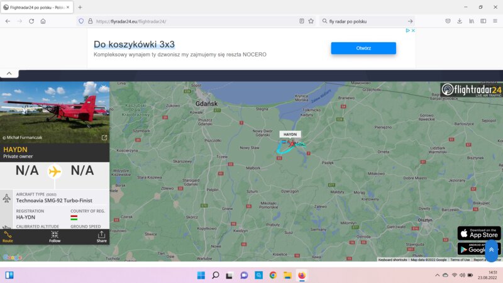Screen dimensions: 503x283
Task: Toggle the Firefox sidebar view
Action: pyautogui.click(x=484, y=21)
